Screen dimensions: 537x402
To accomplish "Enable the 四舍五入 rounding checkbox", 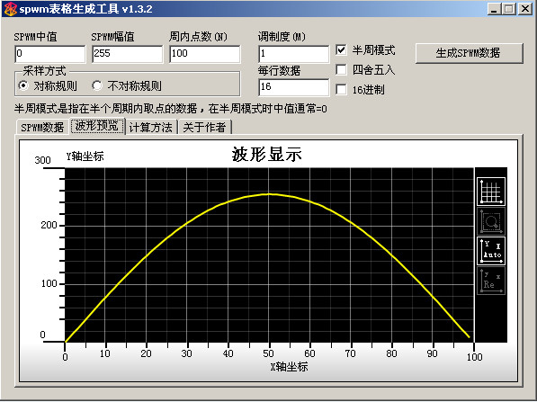I will coord(341,69).
